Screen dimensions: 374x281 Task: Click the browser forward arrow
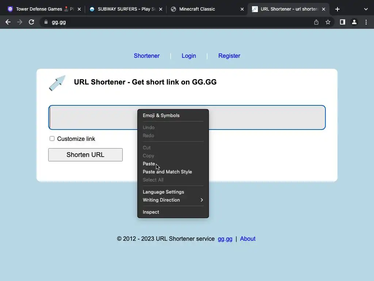pos(20,22)
